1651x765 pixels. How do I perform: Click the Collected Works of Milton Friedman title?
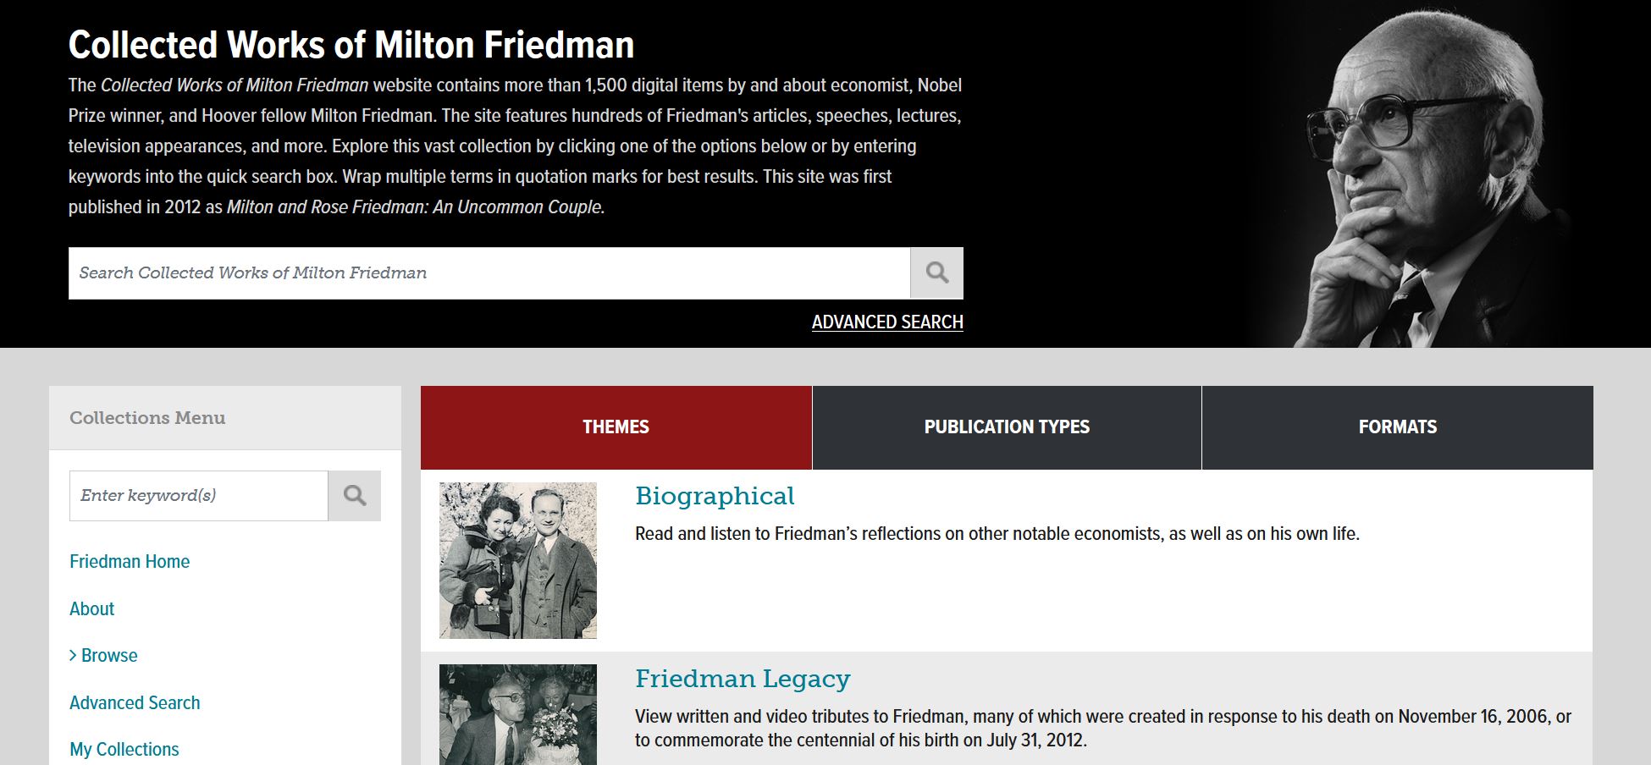tap(351, 45)
